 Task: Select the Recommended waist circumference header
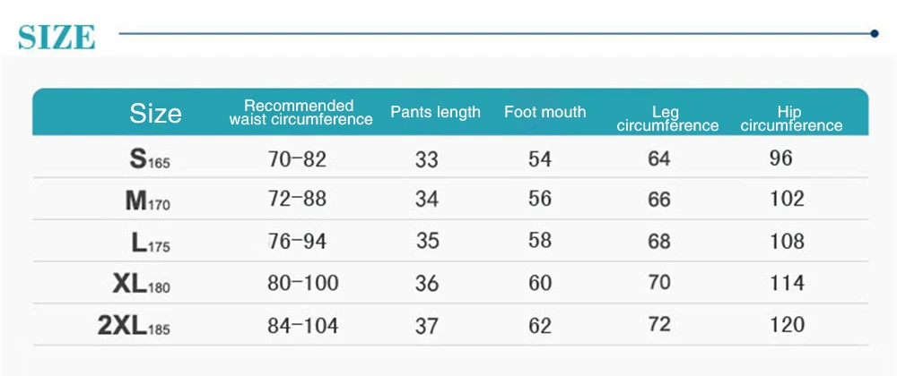[x=300, y=113]
